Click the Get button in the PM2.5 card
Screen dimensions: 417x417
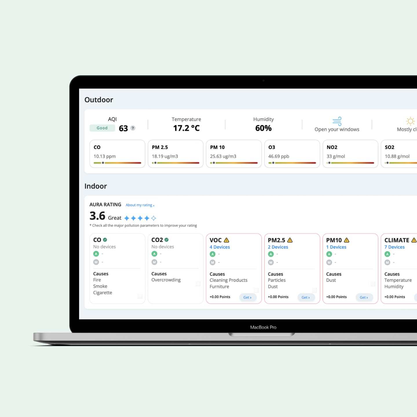306,297
